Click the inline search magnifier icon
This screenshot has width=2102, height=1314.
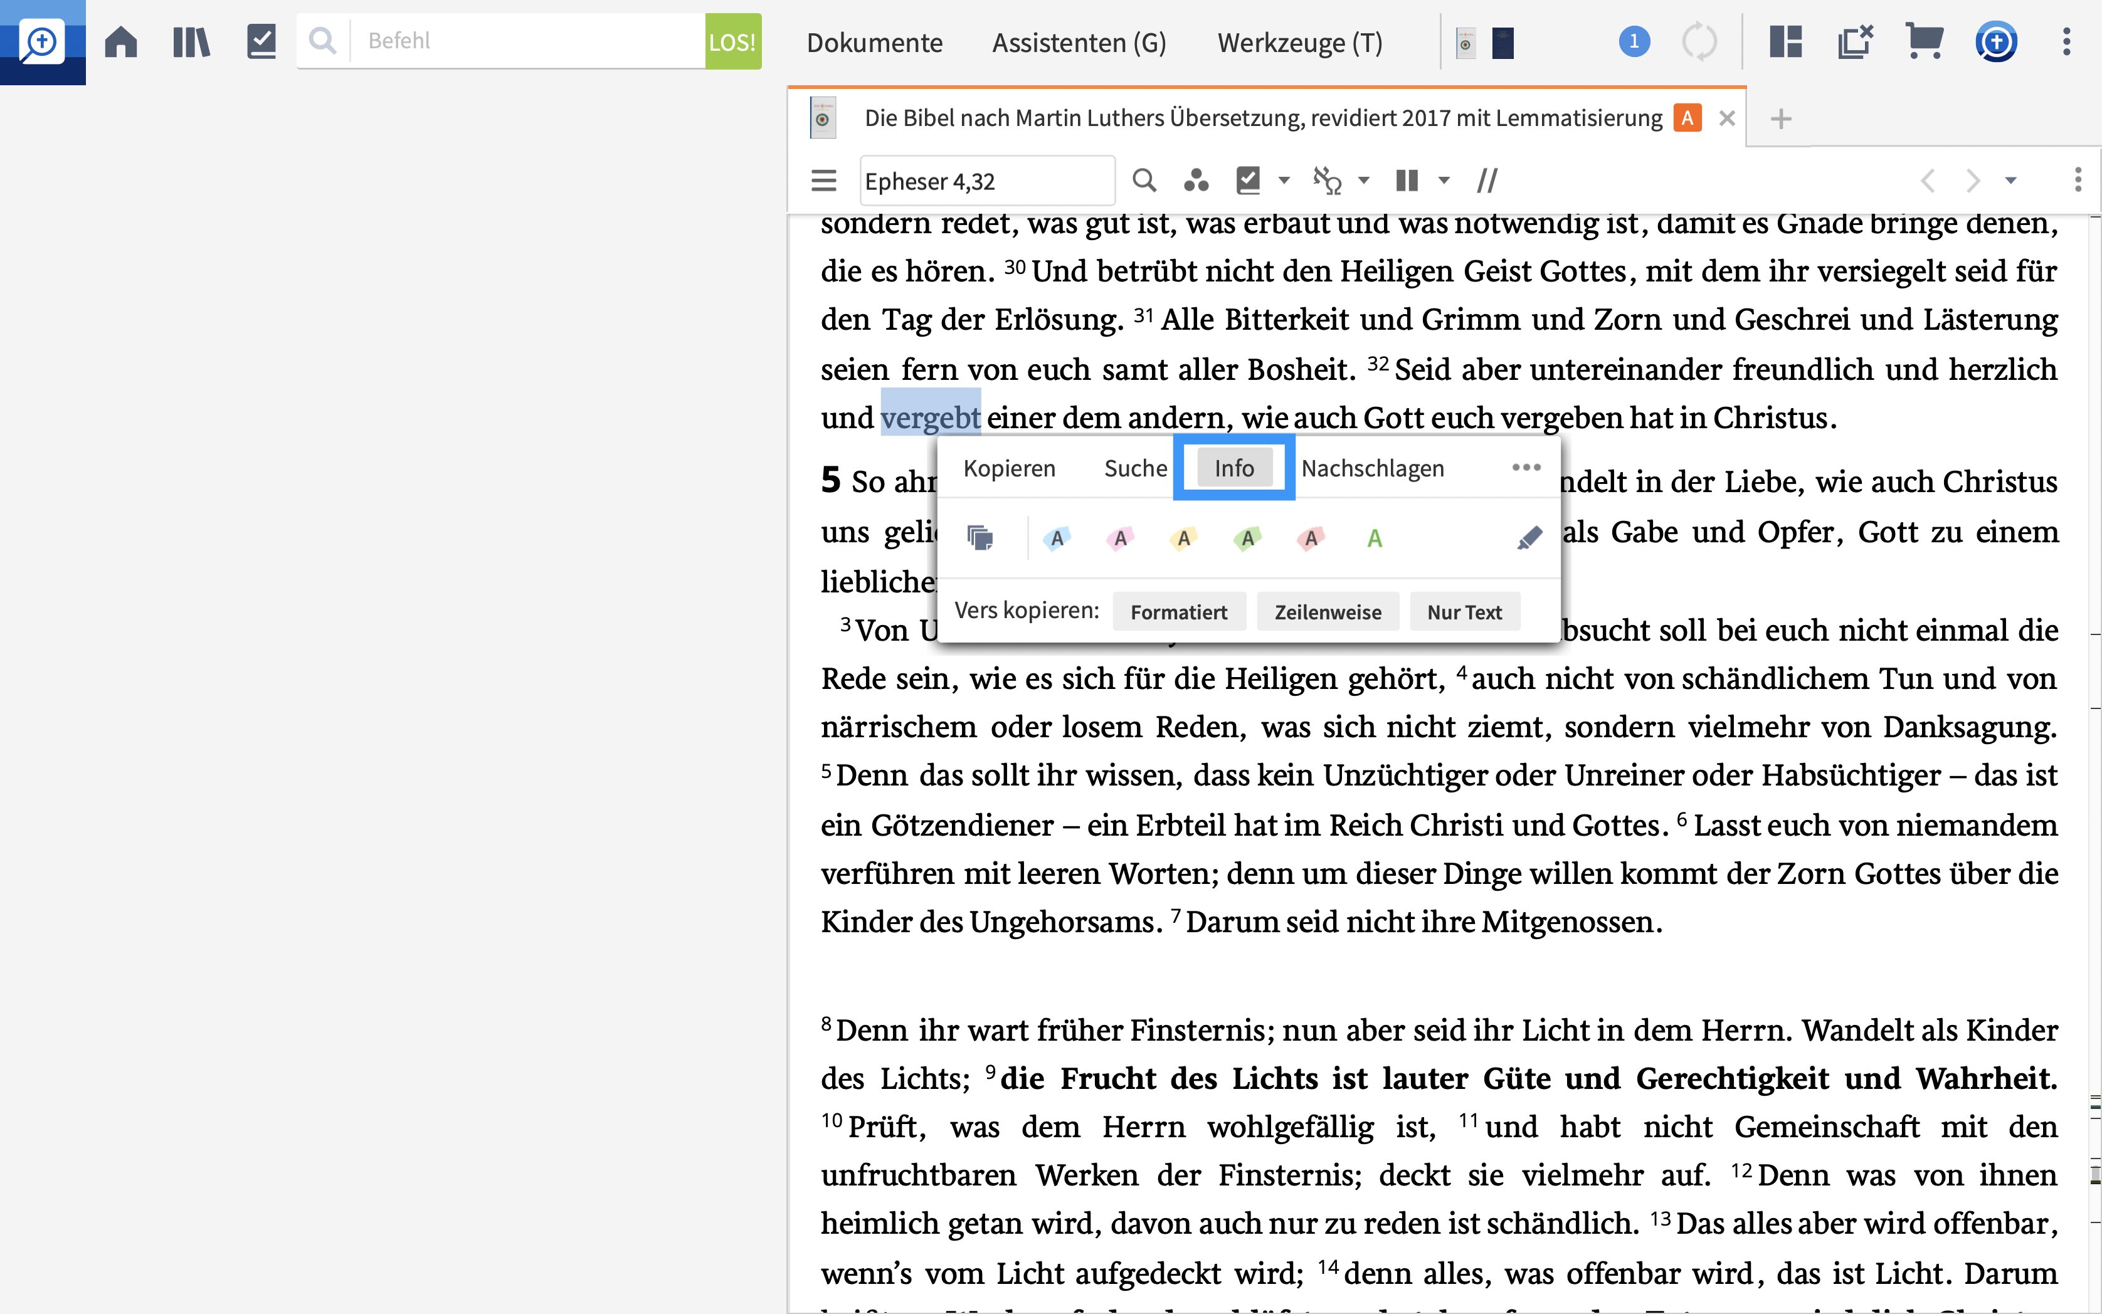tap(1144, 181)
